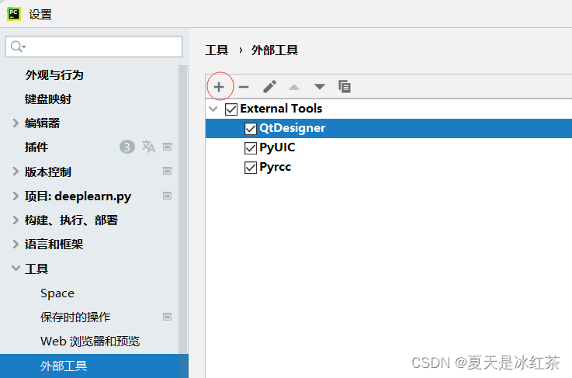This screenshot has height=378, width=572.
Task: Select Space under 工具
Action: click(57, 293)
